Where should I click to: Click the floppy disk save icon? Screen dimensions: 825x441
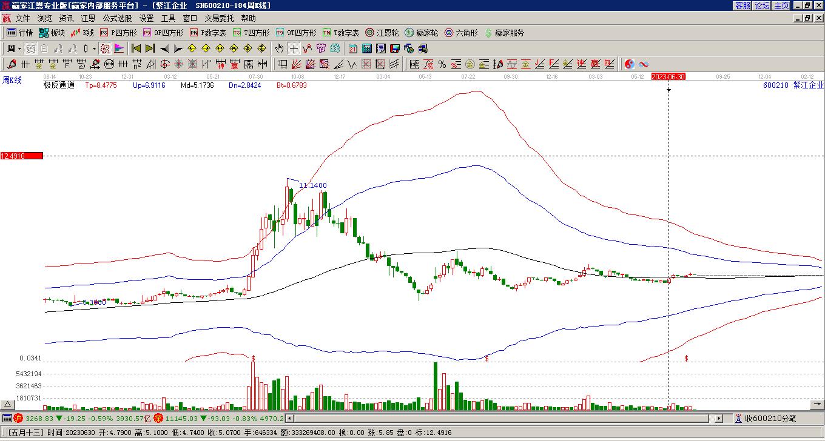[395, 48]
